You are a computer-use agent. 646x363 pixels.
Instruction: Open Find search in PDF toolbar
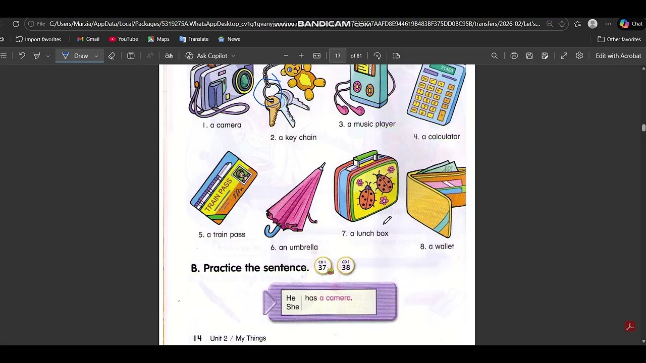495,55
